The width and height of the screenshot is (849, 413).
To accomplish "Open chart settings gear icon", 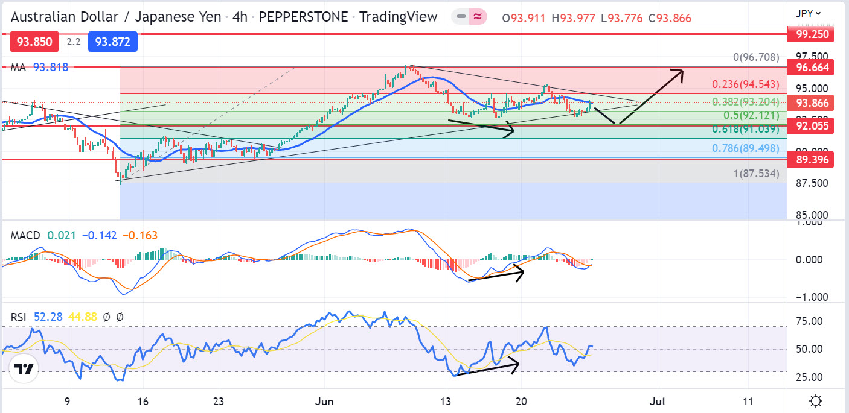I will (816, 400).
